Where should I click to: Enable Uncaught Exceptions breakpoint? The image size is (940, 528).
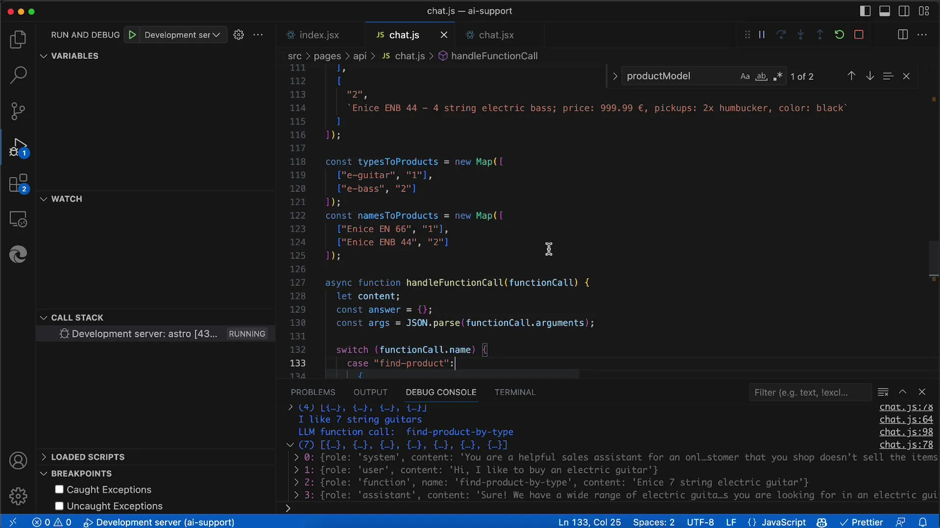coord(59,506)
